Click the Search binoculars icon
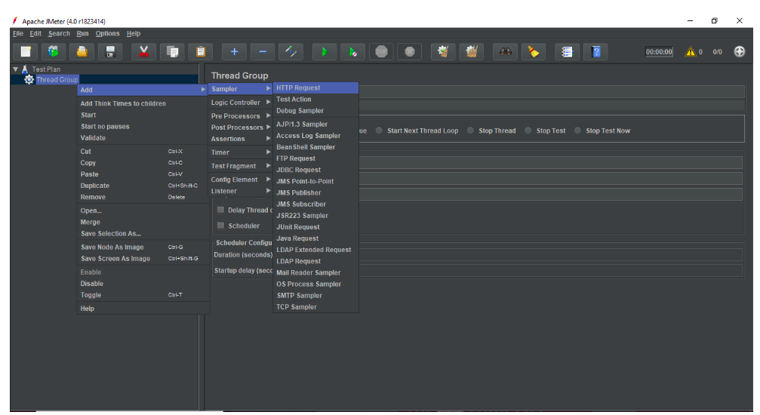760x415 pixels. click(504, 51)
